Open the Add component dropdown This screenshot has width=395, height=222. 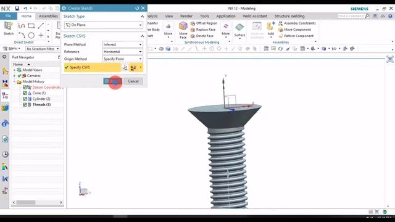(x=271, y=37)
